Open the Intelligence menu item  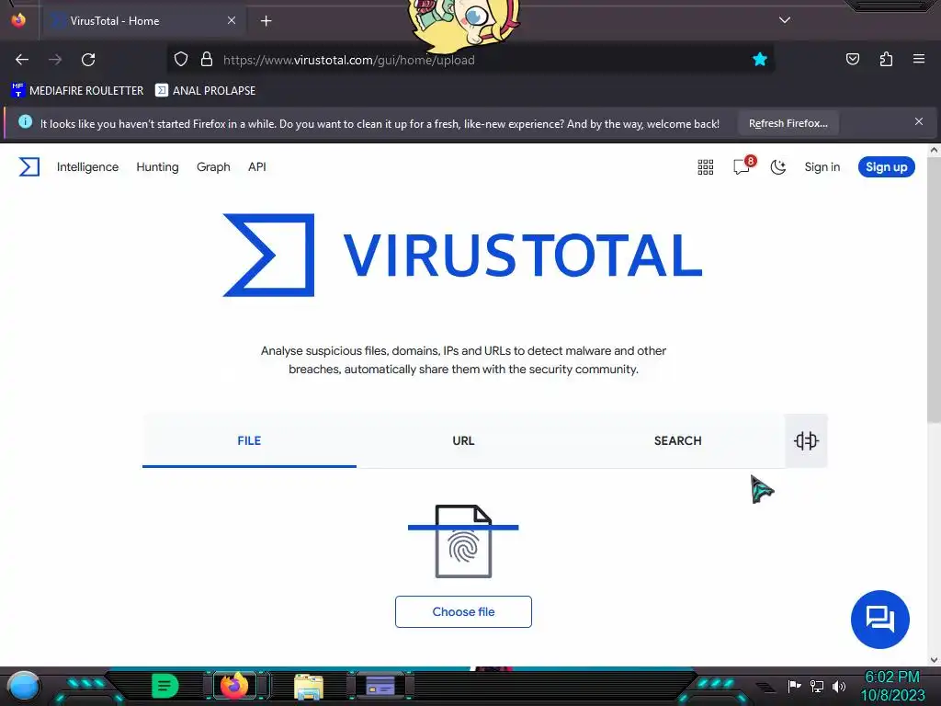[87, 167]
